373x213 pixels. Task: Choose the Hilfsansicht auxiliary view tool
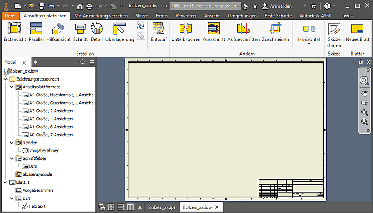pyautogui.click(x=58, y=32)
